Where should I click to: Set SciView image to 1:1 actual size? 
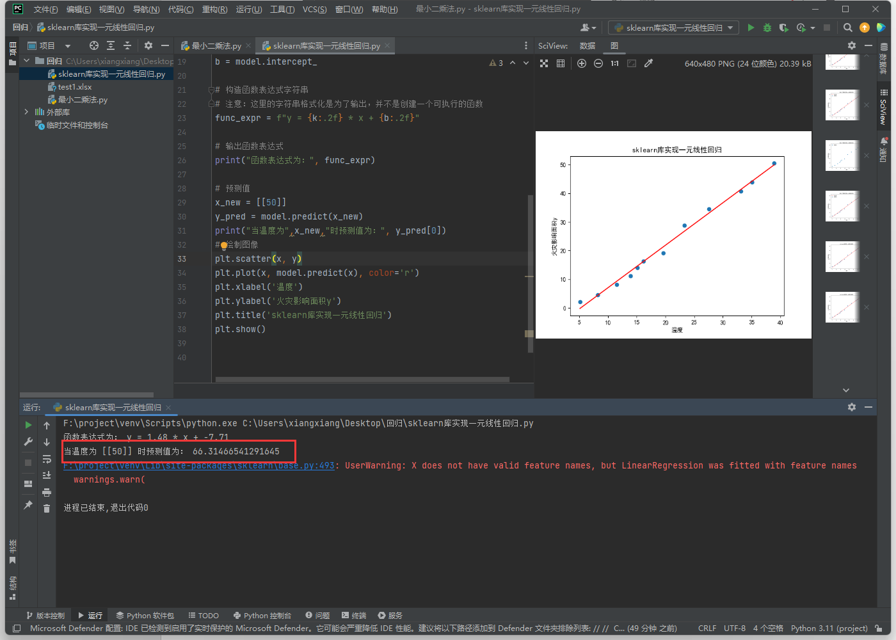(614, 63)
